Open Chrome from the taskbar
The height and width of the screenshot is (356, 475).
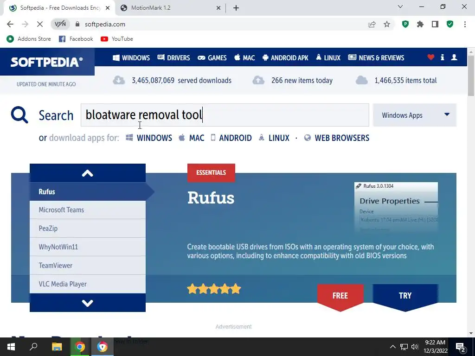[x=80, y=347]
